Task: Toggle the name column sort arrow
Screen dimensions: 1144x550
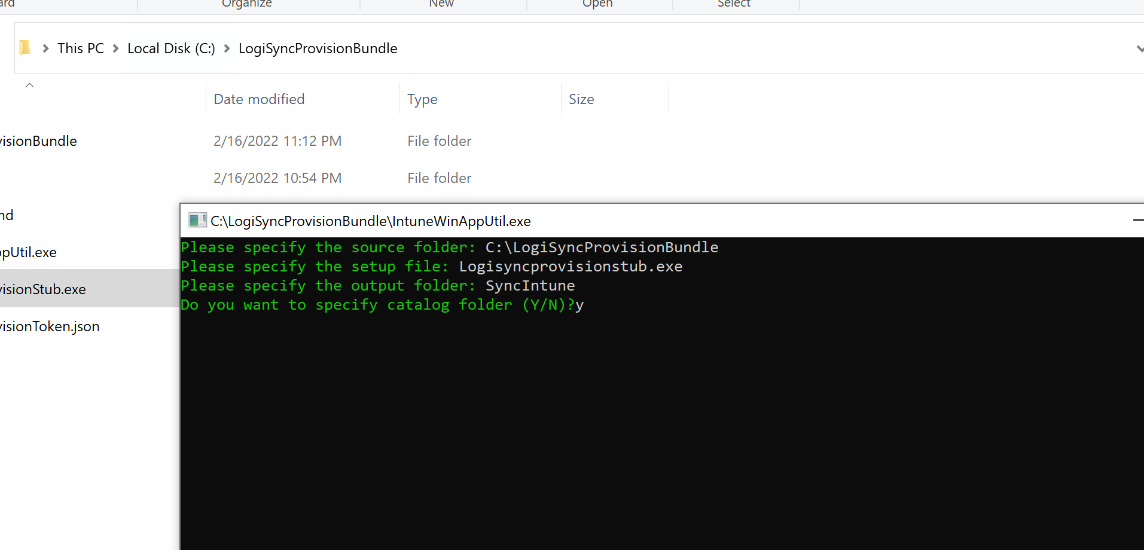Action: click(x=29, y=85)
